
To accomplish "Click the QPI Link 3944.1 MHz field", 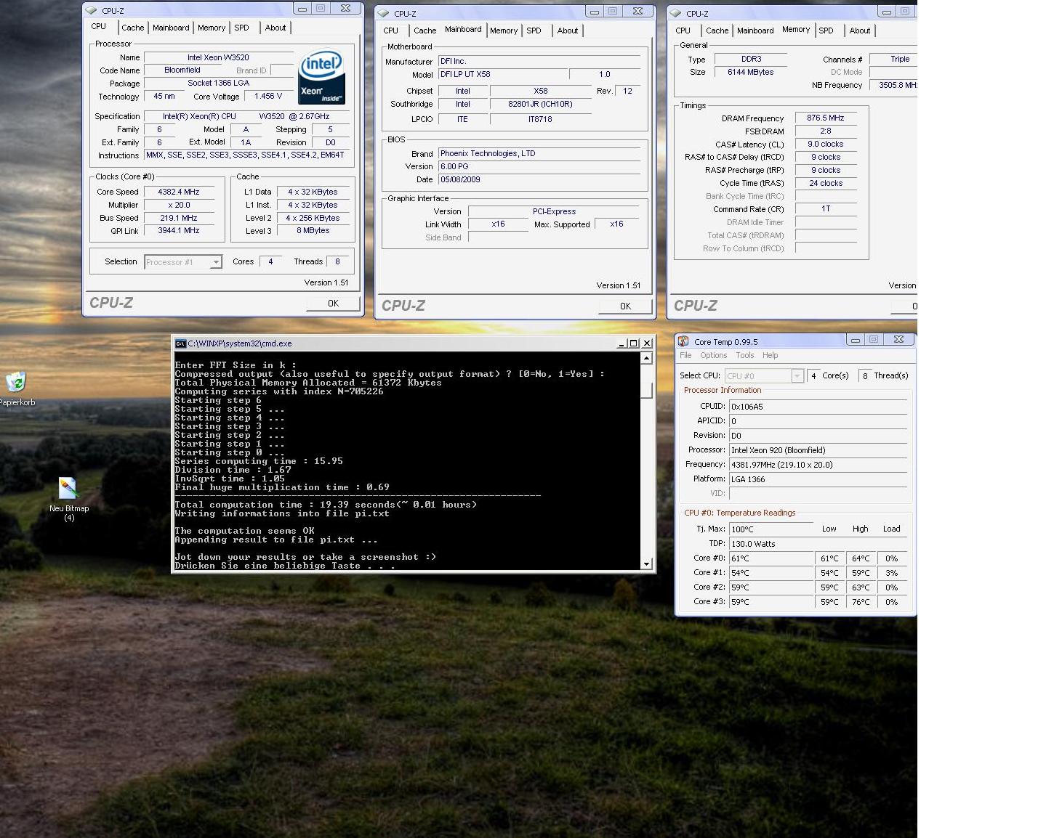I will click(x=179, y=231).
